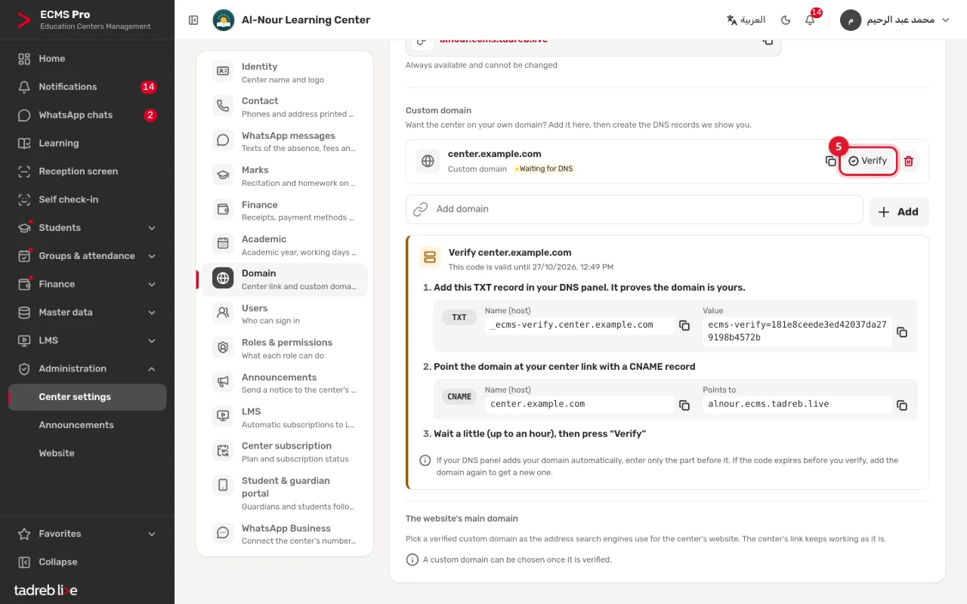Open Center subscription settings
This screenshot has width=967, height=604.
[285, 452]
